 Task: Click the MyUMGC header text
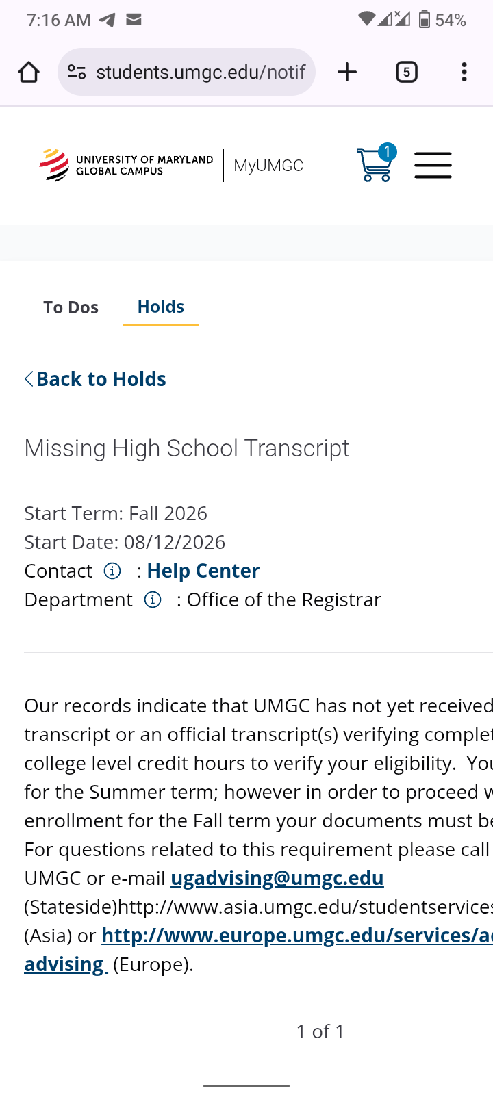[268, 166]
